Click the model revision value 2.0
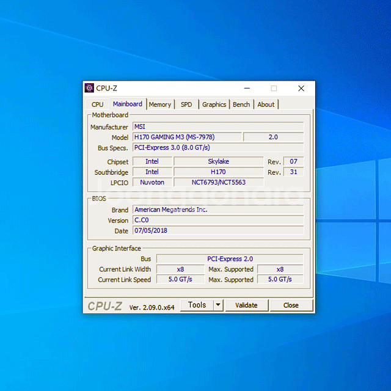The image size is (391, 391). pyautogui.click(x=273, y=137)
